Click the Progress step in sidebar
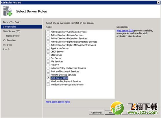The height and width of the screenshot is (118, 161). tap(8, 45)
